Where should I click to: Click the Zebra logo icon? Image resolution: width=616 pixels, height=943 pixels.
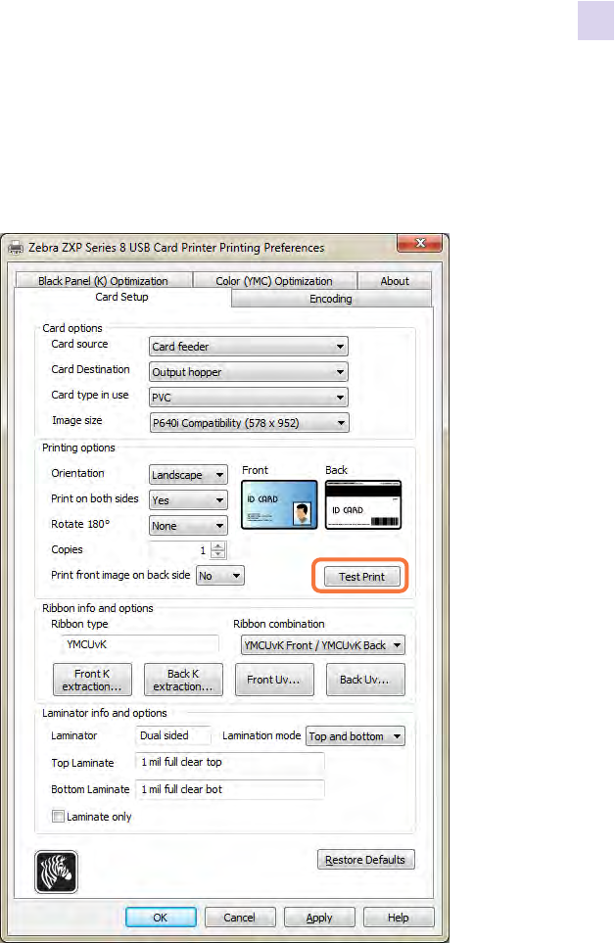point(56,872)
